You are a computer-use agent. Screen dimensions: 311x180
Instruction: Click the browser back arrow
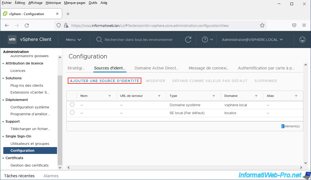click(x=7, y=26)
